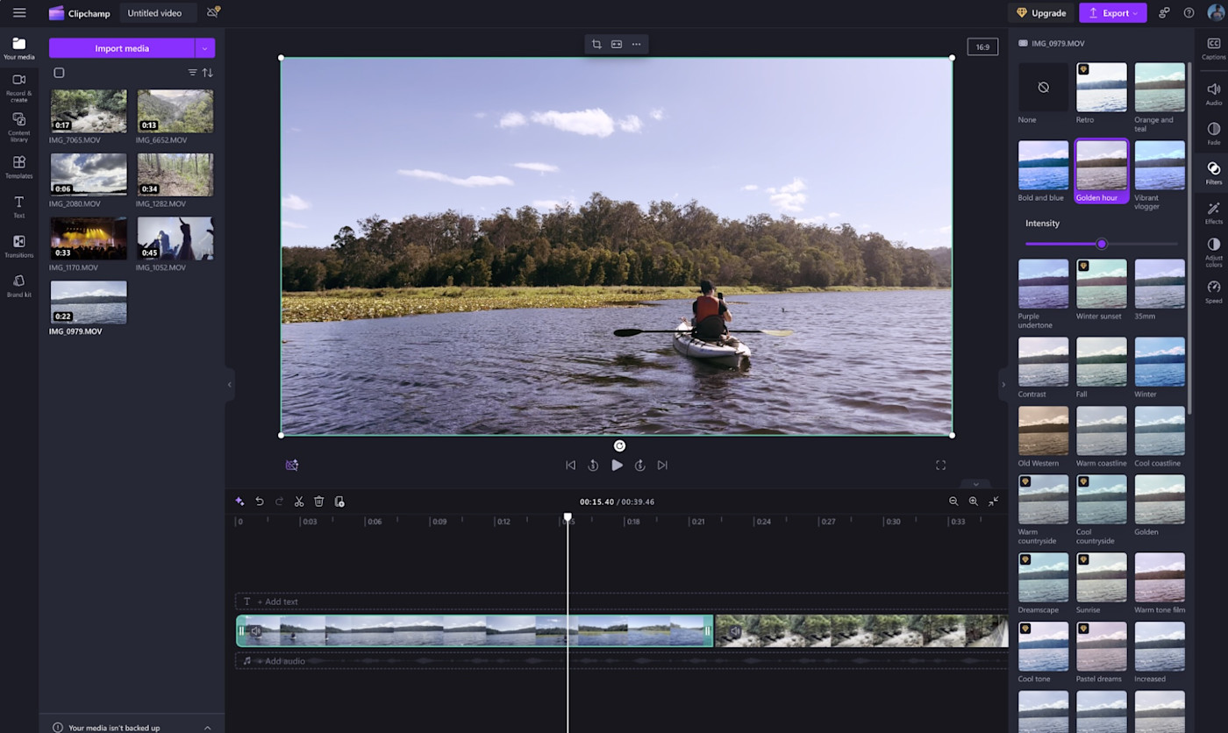Open the Import media dropdown arrow
The image size is (1228, 733).
204,48
